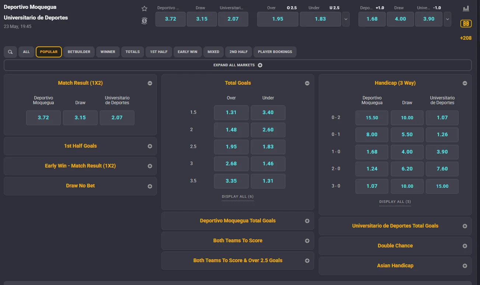This screenshot has width=480, height=285.
Task: Switch to the 1ST HALF tab
Action: click(x=159, y=52)
